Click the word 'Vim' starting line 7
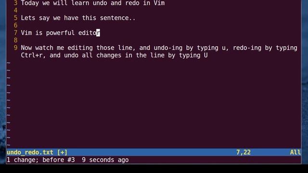The image size is (308, 173). point(26,33)
